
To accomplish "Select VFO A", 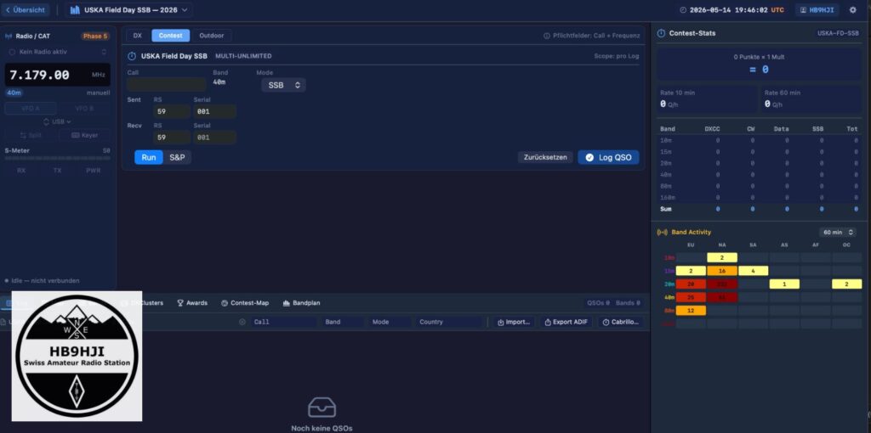I will click(31, 109).
